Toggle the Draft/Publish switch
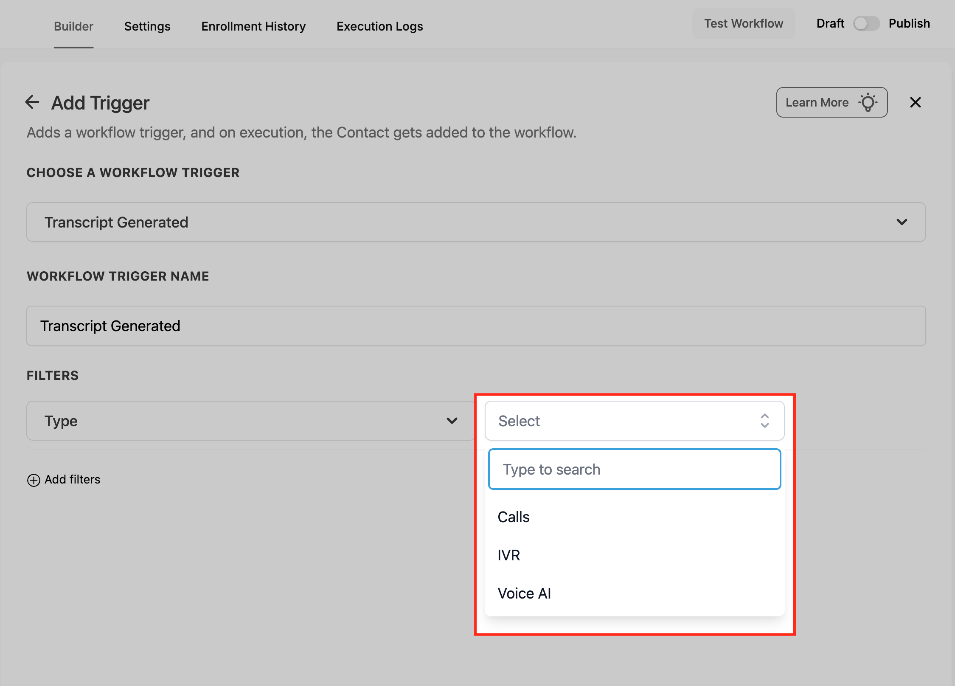This screenshot has height=686, width=955. pos(866,23)
